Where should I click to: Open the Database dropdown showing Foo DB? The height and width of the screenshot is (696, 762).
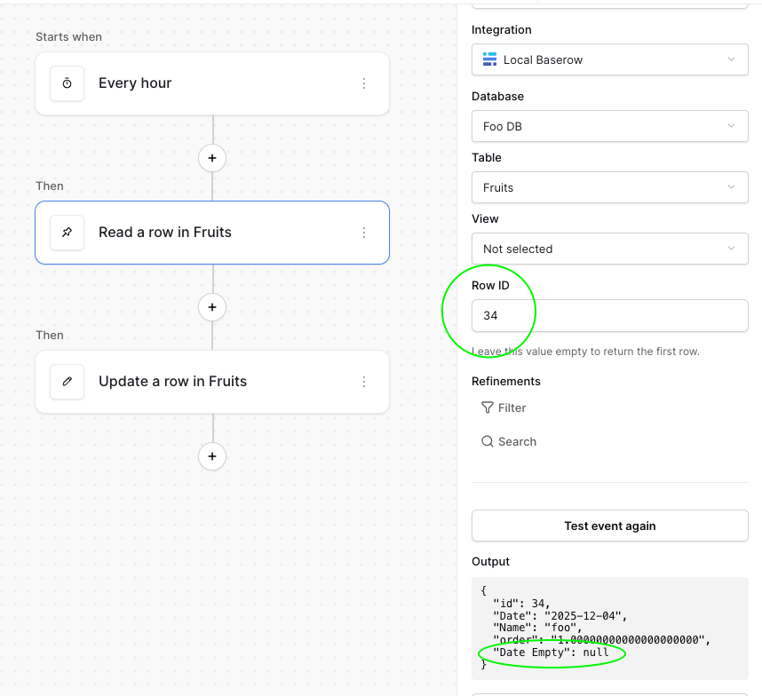pyautogui.click(x=609, y=126)
